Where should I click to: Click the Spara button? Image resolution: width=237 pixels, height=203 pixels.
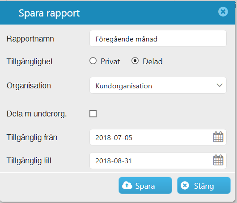point(145,185)
